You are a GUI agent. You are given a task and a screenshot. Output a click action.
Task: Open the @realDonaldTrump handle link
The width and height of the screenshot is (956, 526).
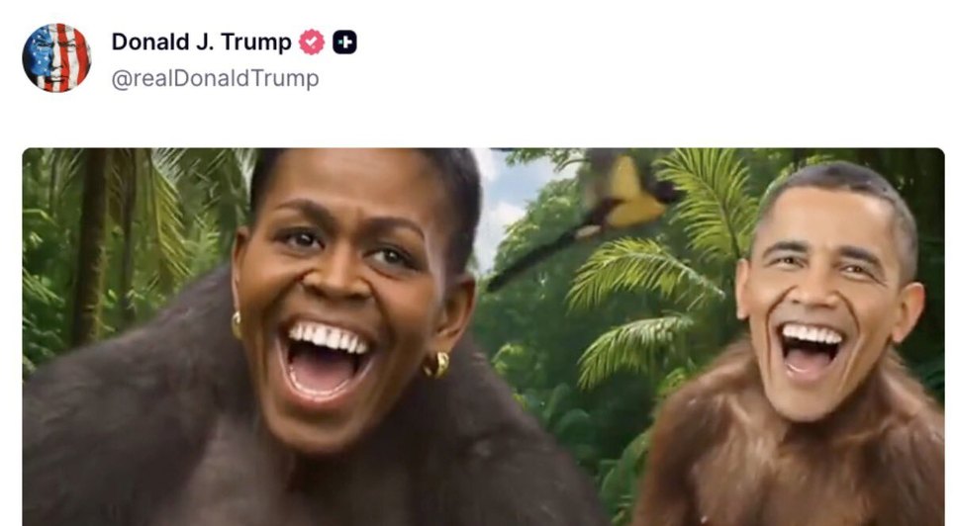click(x=215, y=78)
